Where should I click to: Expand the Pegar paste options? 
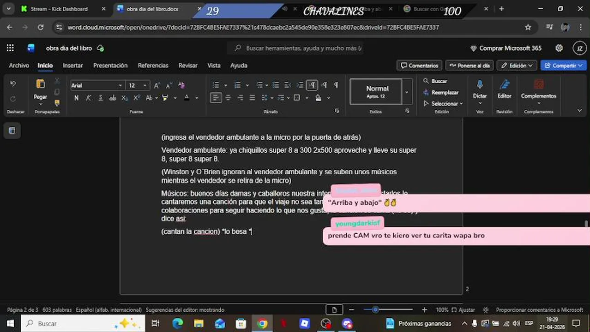(x=40, y=104)
